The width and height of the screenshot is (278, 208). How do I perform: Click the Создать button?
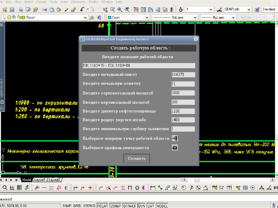pos(137,158)
